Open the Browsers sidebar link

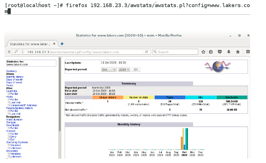12,151
